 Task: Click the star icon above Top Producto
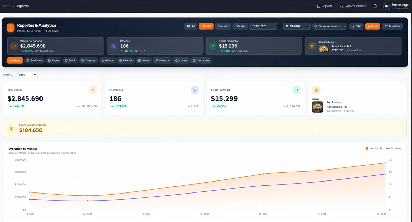tap(316, 90)
